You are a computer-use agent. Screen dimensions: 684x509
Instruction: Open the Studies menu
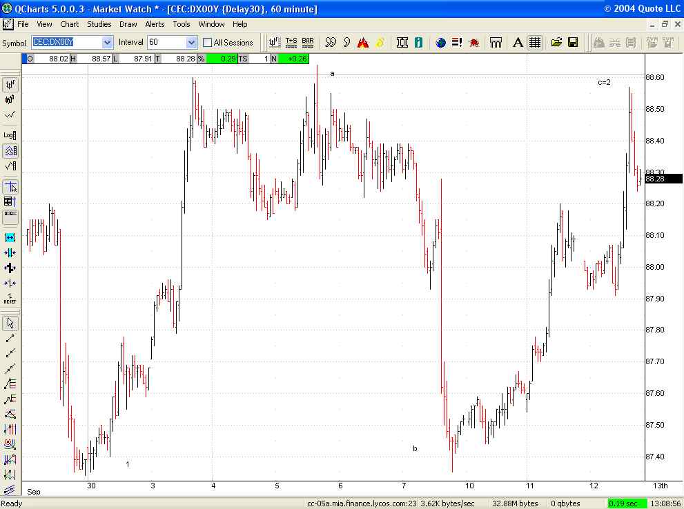coord(99,24)
